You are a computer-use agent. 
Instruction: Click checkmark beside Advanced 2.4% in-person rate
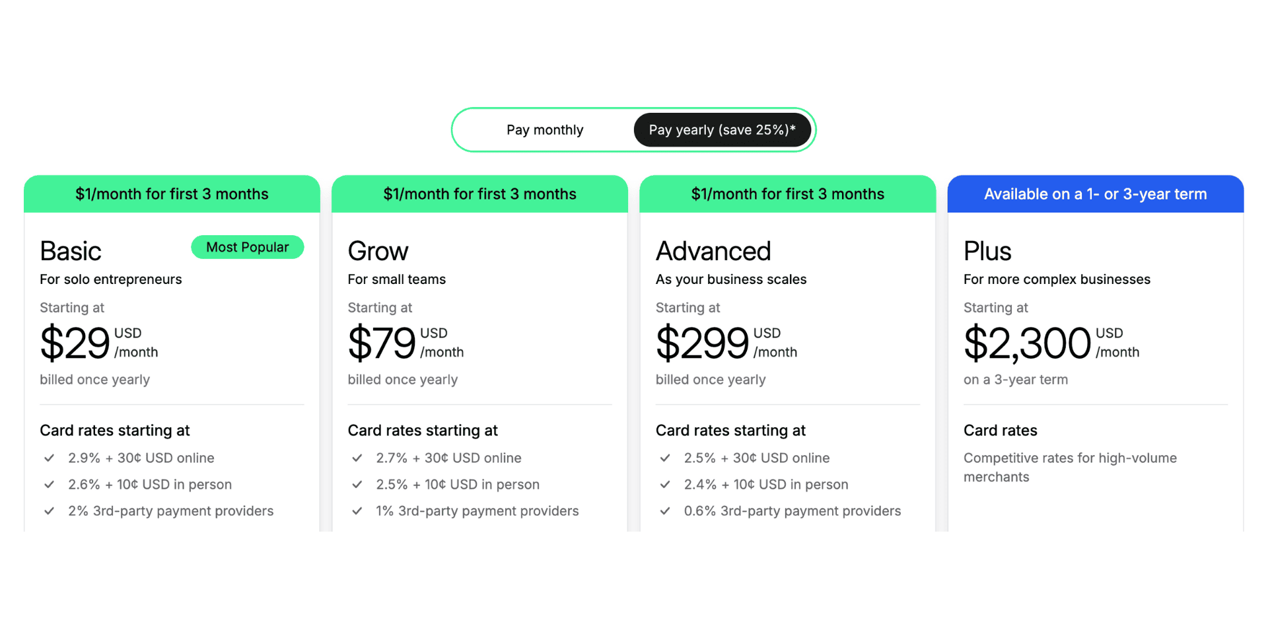tap(665, 484)
